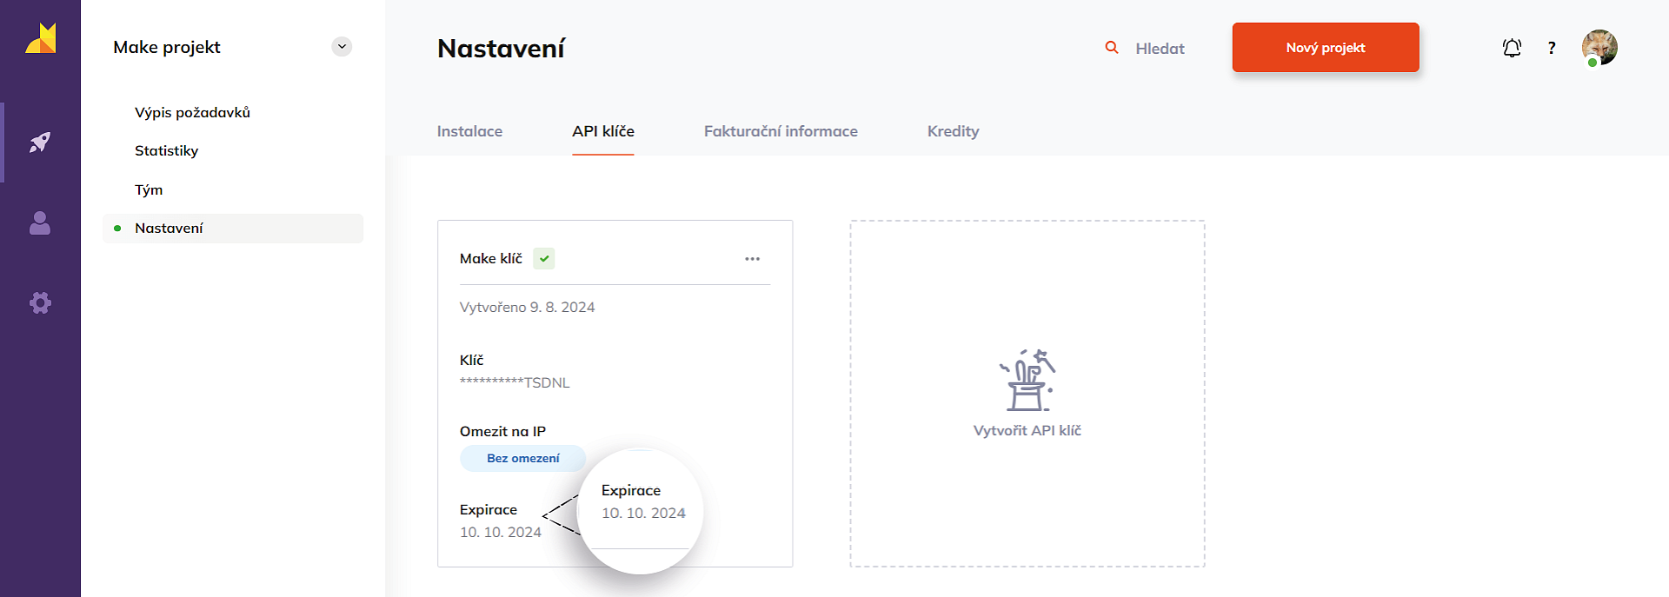Image resolution: width=1669 pixels, height=597 pixels.
Task: Open the three-dot menu on Make klíč
Action: click(752, 259)
